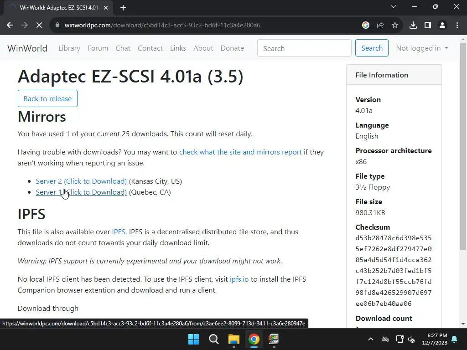This screenshot has height=350, width=467.
Task: Select the Adaptec EZ-SCSI 4.01a (3.5) heading
Action: click(130, 76)
